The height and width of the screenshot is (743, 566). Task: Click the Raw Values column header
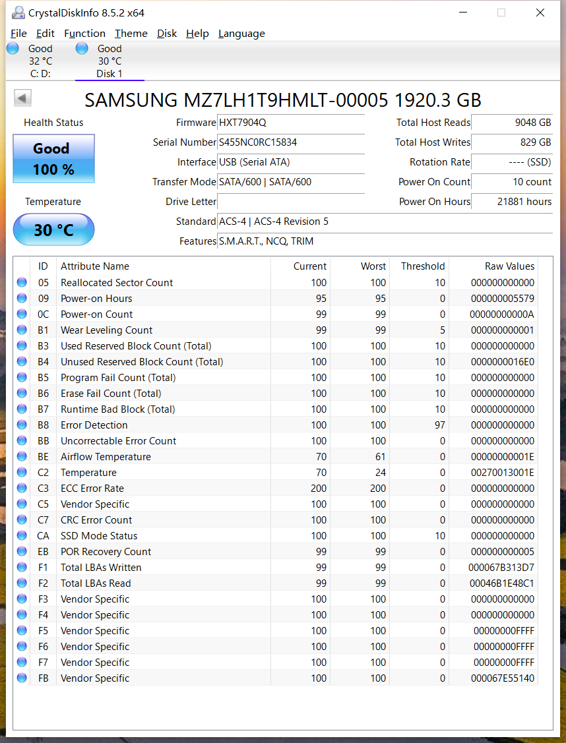click(493, 266)
